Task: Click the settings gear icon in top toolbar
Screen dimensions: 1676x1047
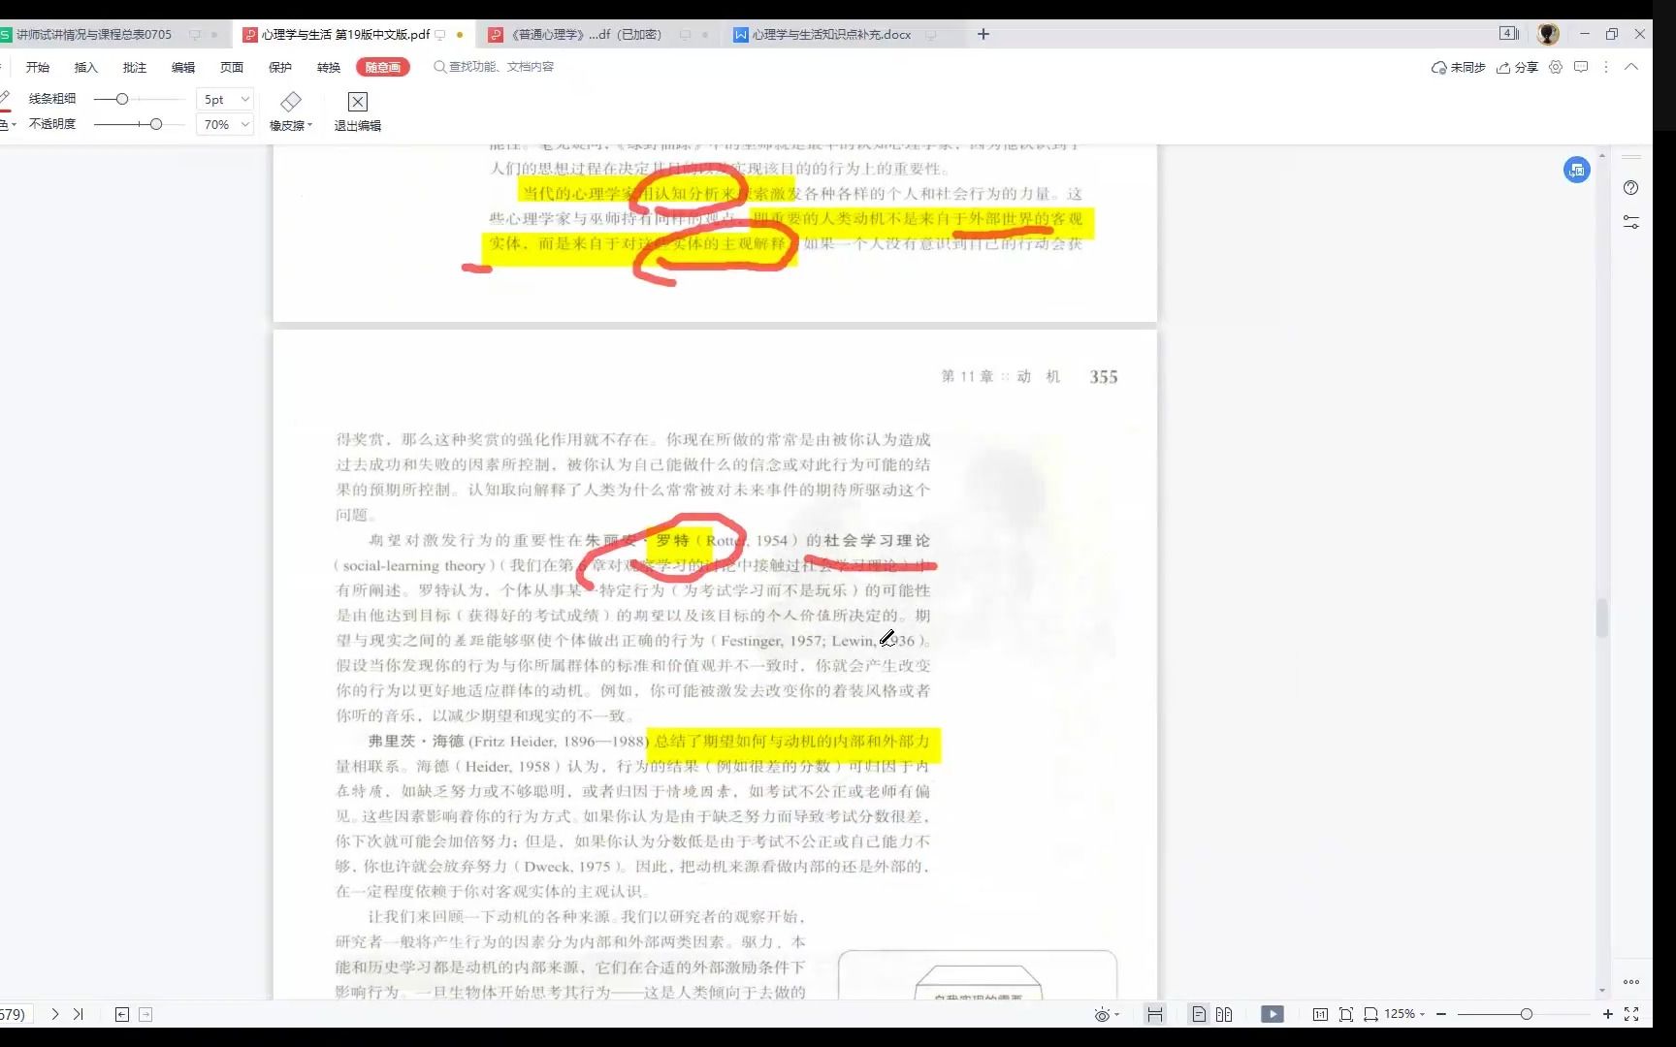Action: [x=1556, y=67]
